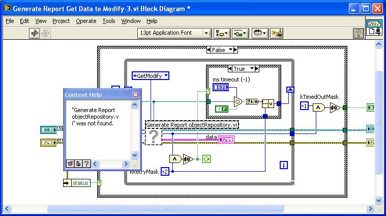The width and height of the screenshot is (386, 216).
Task: Click the Not Equal To Zero node near loop condition
Action: 188,159
